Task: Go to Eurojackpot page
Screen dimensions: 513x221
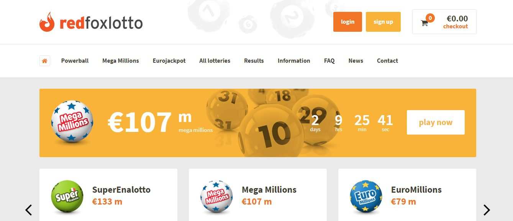Action: (x=169, y=61)
